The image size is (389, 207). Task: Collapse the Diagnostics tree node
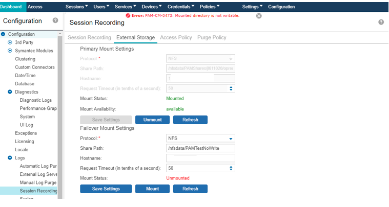point(10,92)
